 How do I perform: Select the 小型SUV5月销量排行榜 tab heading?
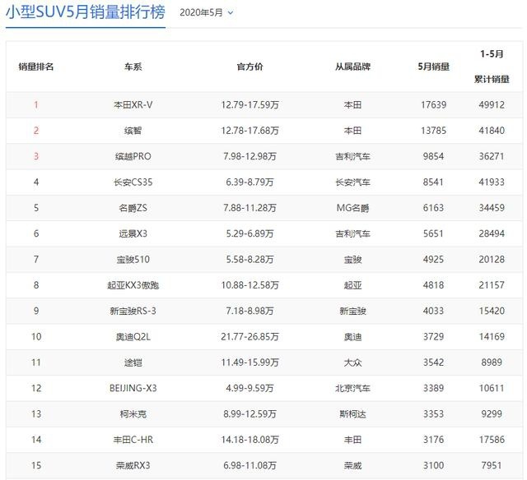86,13
